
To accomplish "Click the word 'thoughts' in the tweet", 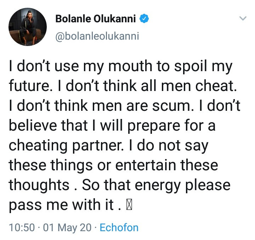I will 39,185.
